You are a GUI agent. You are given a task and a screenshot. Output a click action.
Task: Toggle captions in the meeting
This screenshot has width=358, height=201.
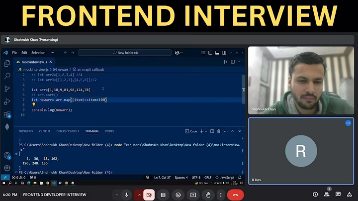point(164,195)
